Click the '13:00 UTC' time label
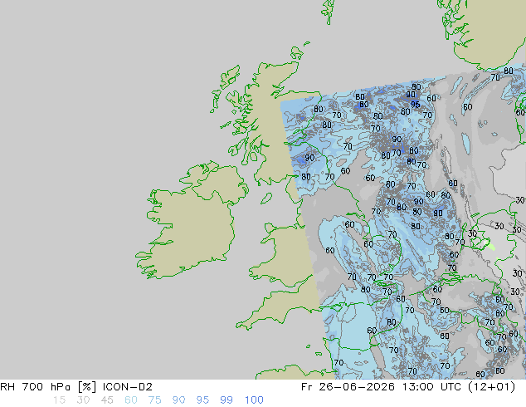Image resolution: width=526 pixels, height=407 pixels. [433, 387]
